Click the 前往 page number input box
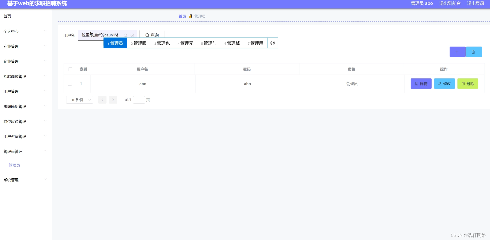The width and height of the screenshot is (490, 240). 139,100
